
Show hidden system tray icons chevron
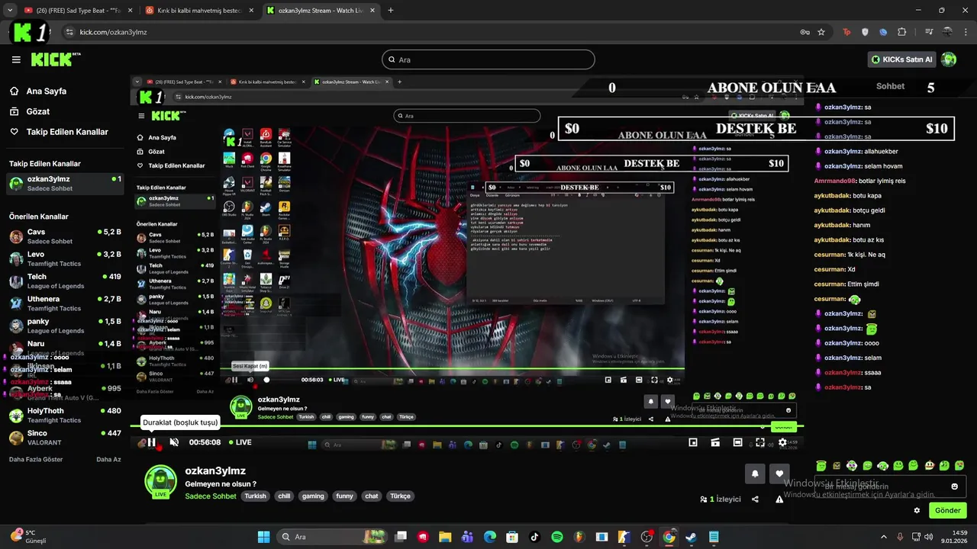[x=884, y=537]
